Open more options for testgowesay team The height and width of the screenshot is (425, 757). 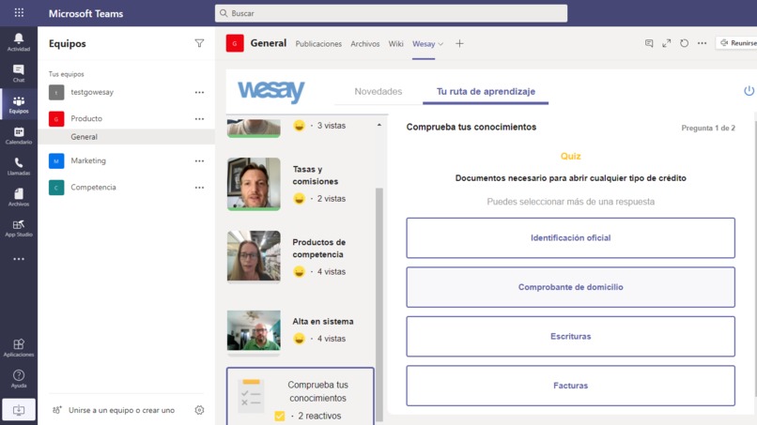199,92
